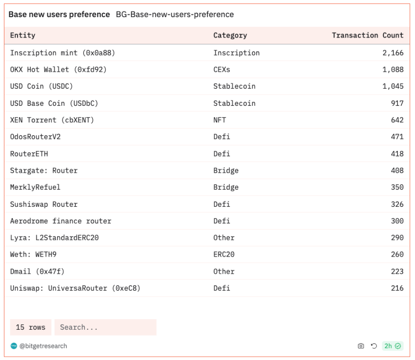This screenshot has height=360, width=415.
Task: Select the Aerodrome finance router row
Action: (x=61, y=221)
